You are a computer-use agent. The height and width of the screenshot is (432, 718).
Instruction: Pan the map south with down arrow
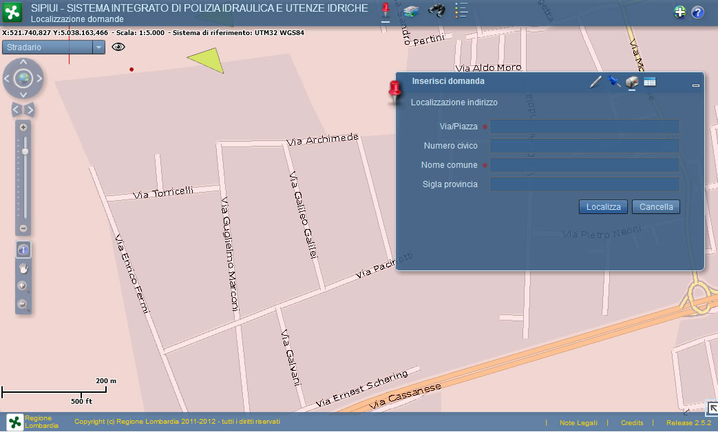tap(23, 95)
